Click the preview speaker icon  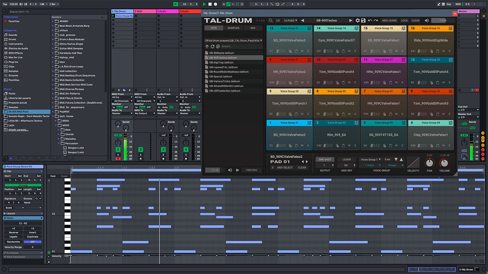click(x=230, y=170)
